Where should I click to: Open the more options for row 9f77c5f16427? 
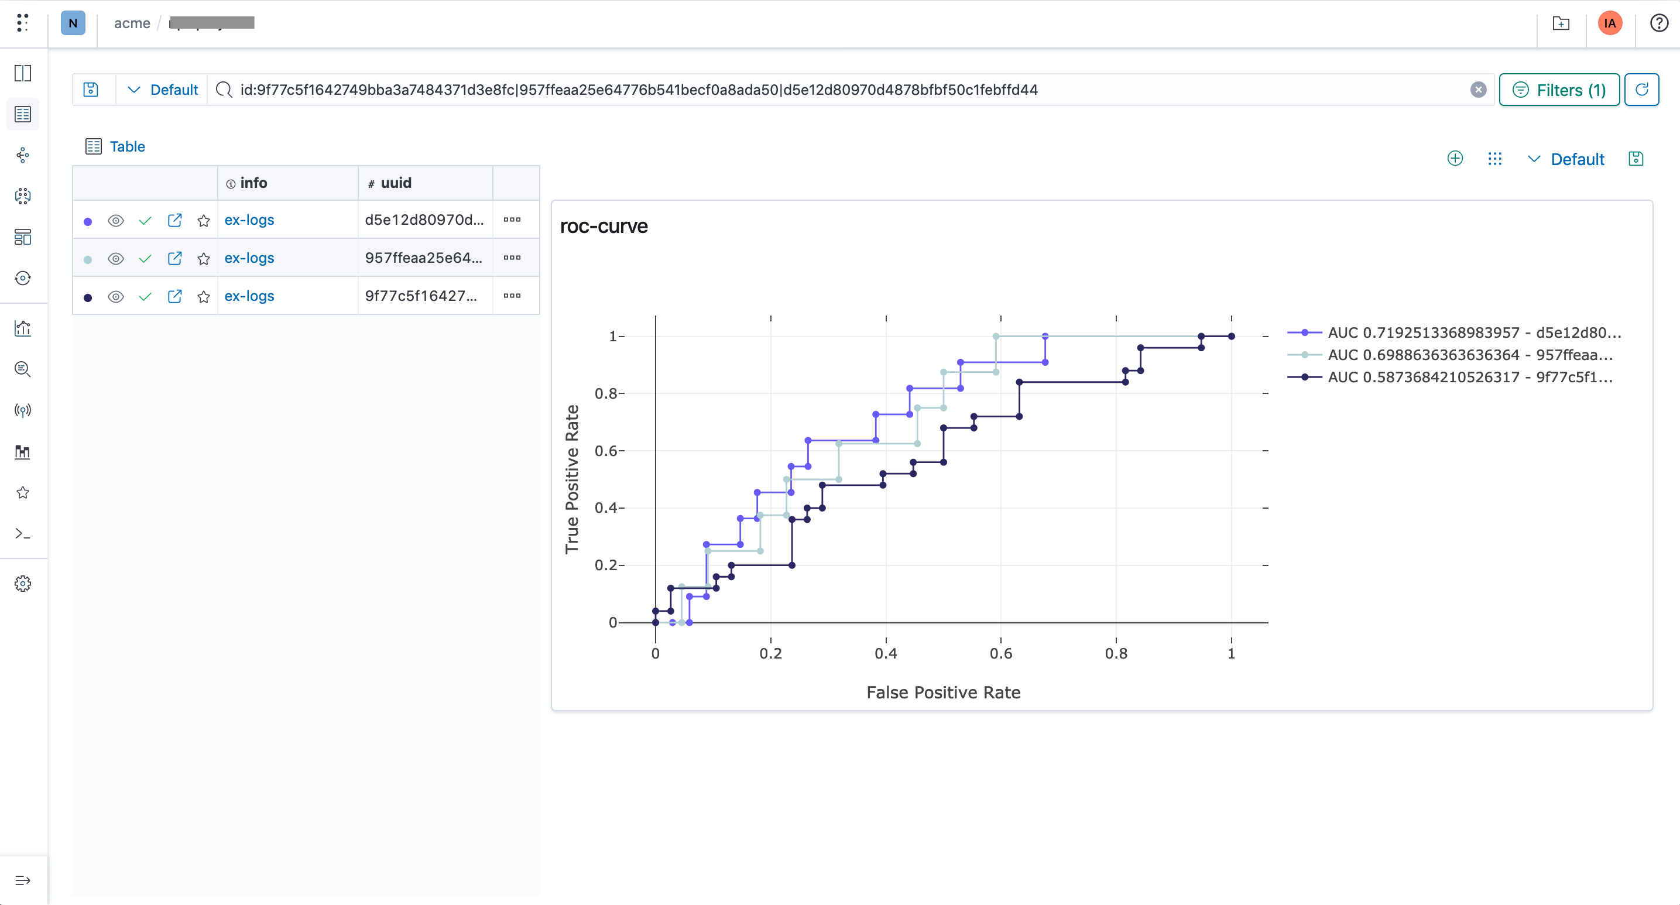point(512,296)
